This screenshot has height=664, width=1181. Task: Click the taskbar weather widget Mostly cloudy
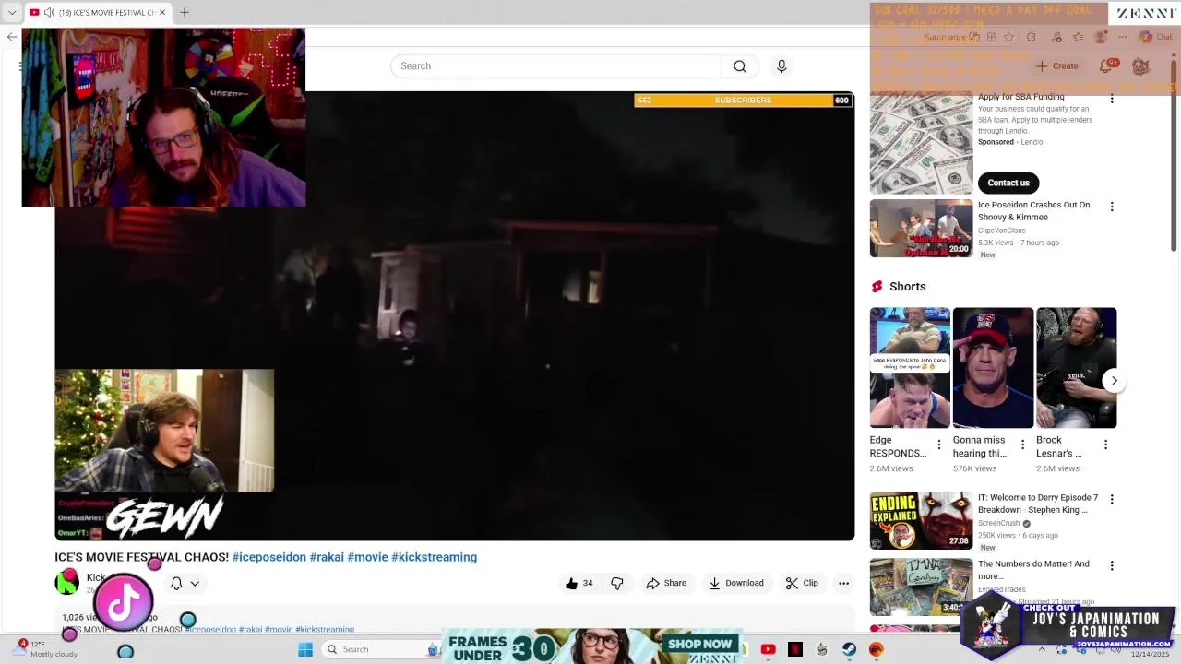pos(46,649)
